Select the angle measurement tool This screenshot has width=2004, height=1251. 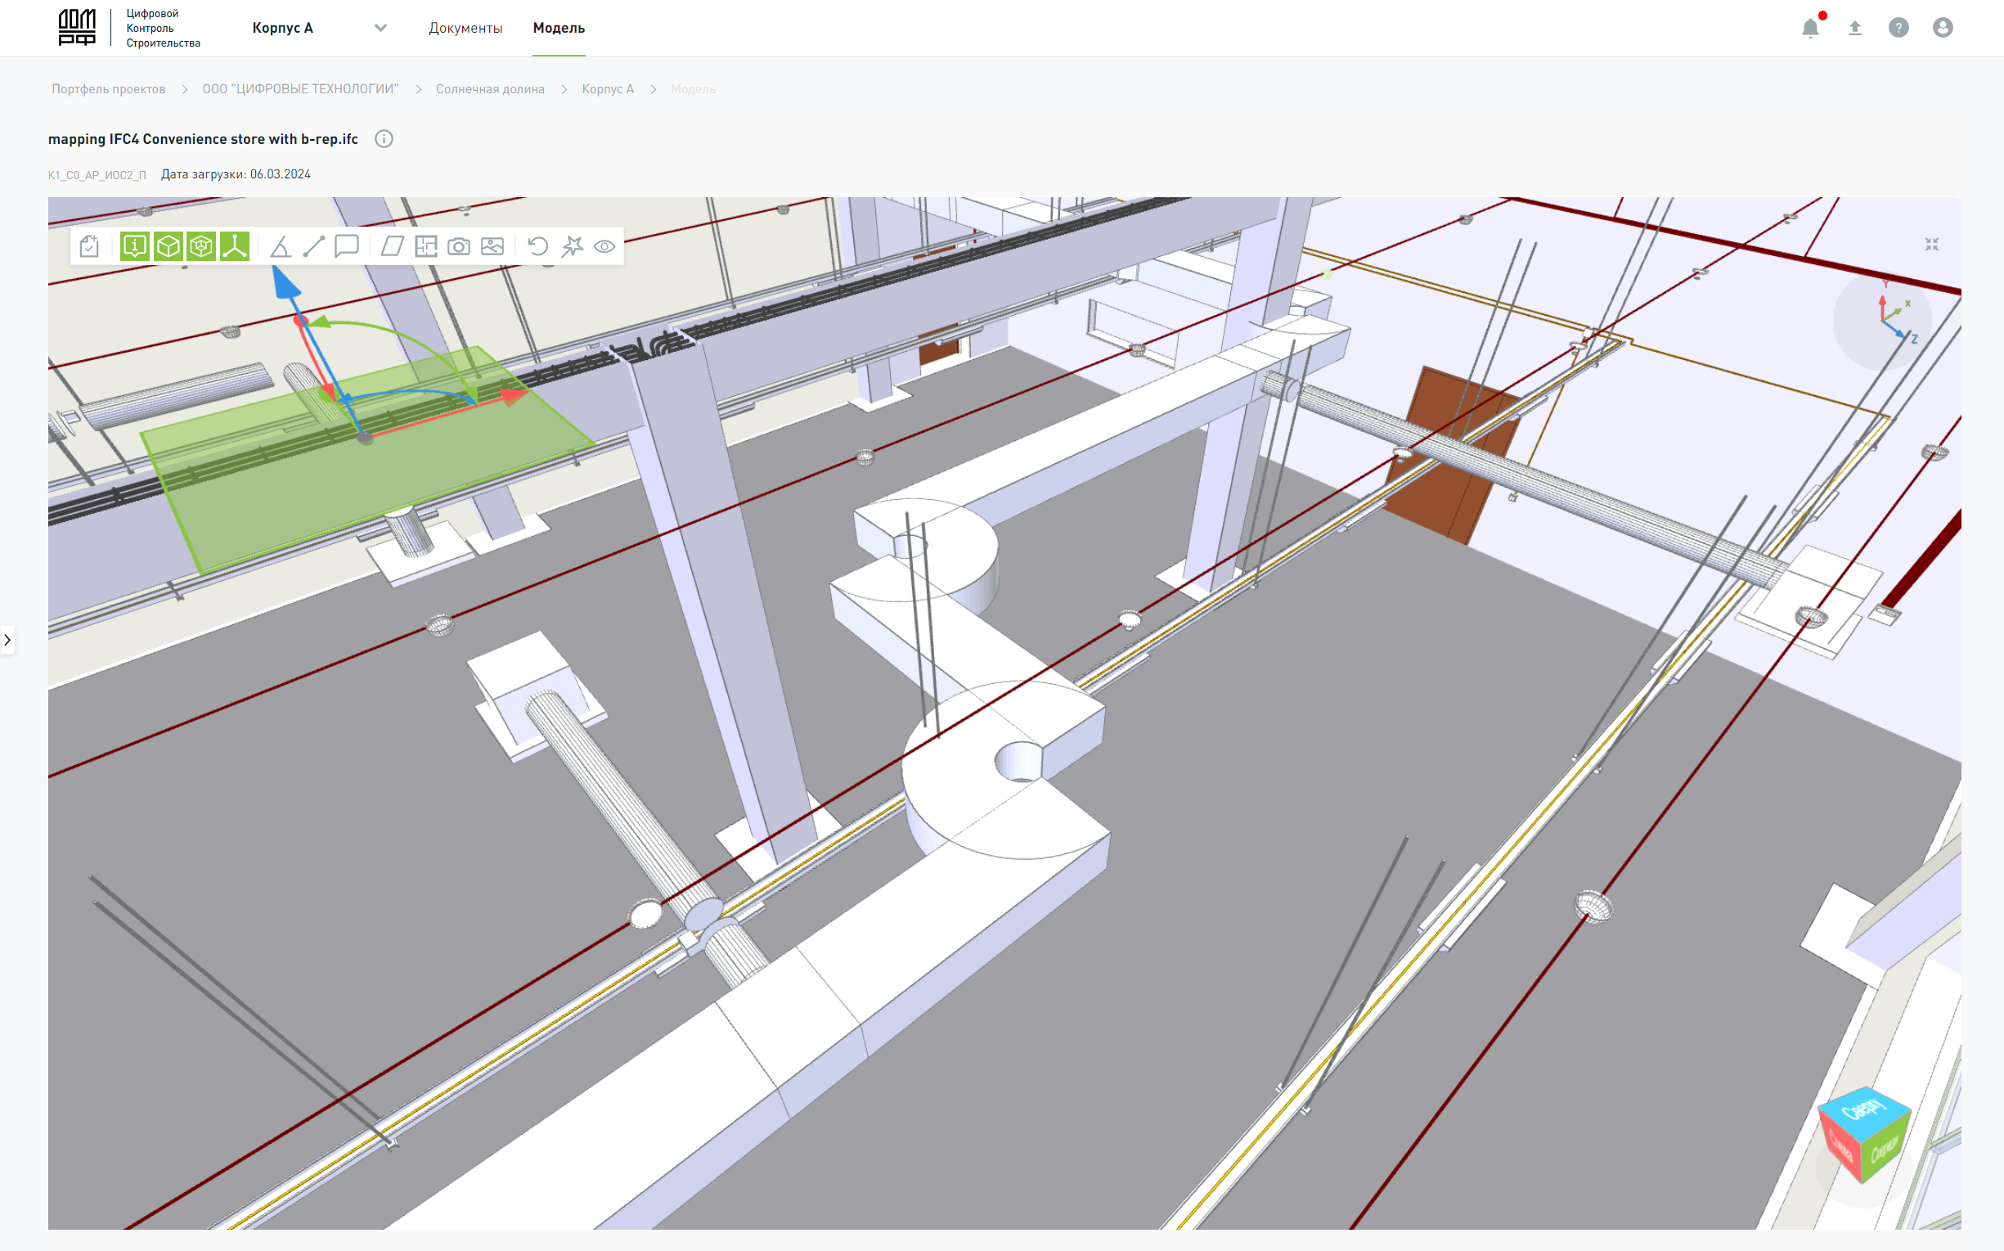pos(281,246)
